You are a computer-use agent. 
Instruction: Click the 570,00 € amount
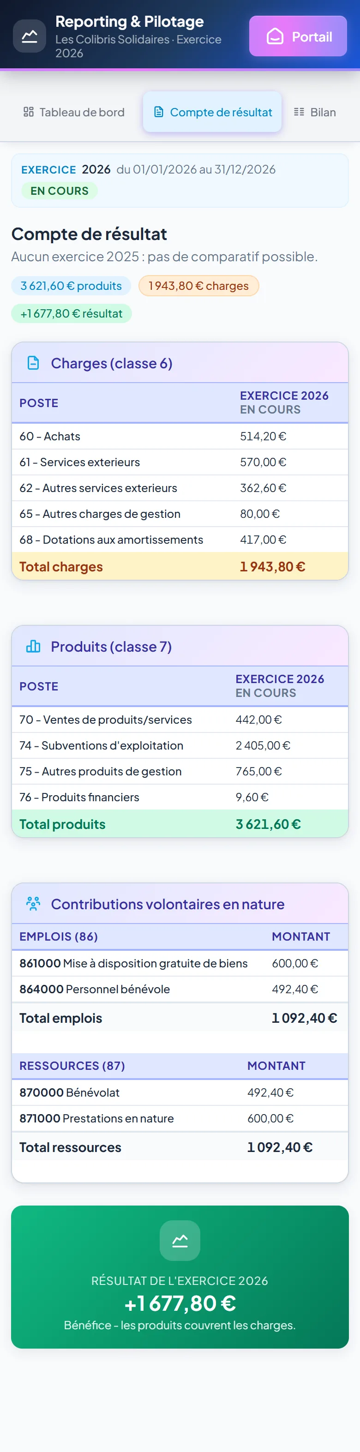tap(263, 462)
